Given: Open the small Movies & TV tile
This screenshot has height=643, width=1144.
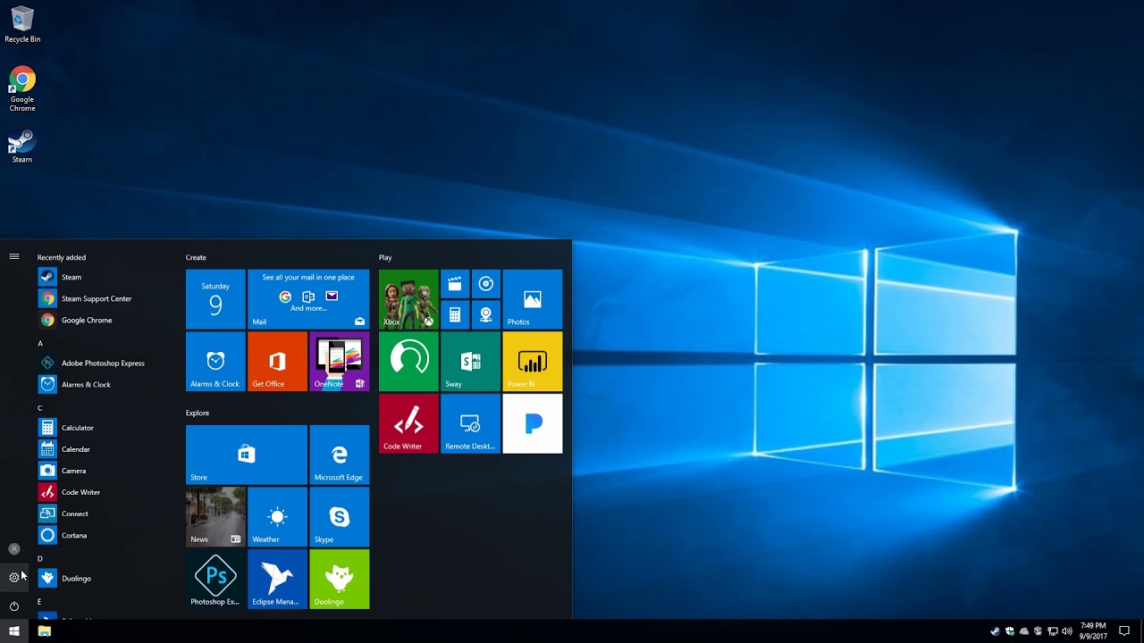Looking at the screenshot, I should [455, 284].
